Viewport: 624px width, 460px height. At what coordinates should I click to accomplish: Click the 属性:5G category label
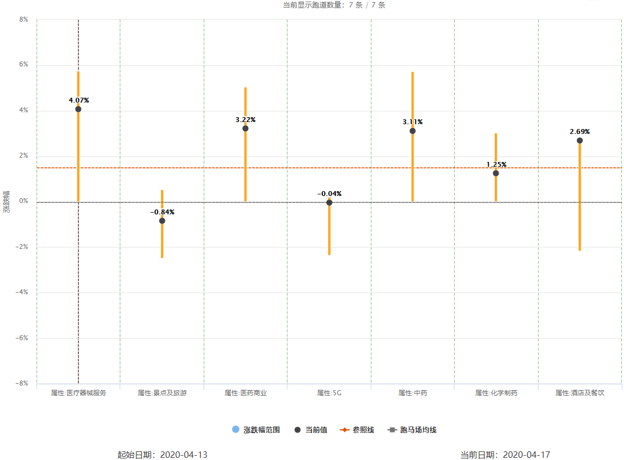(329, 393)
